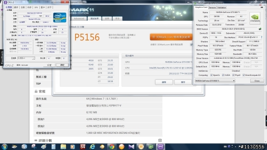Click the NVIDIA logo in GPU-Z
267x150 pixels.
(255, 18)
